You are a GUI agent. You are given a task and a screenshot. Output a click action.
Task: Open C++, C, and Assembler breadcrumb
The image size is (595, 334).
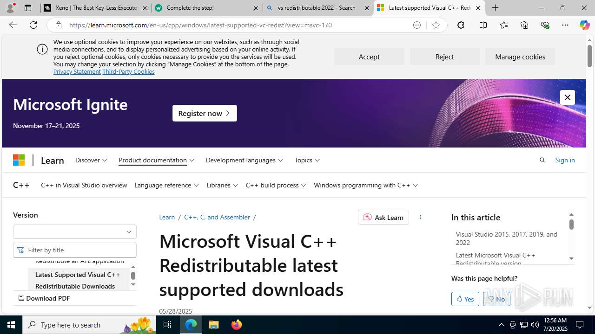[x=217, y=217]
